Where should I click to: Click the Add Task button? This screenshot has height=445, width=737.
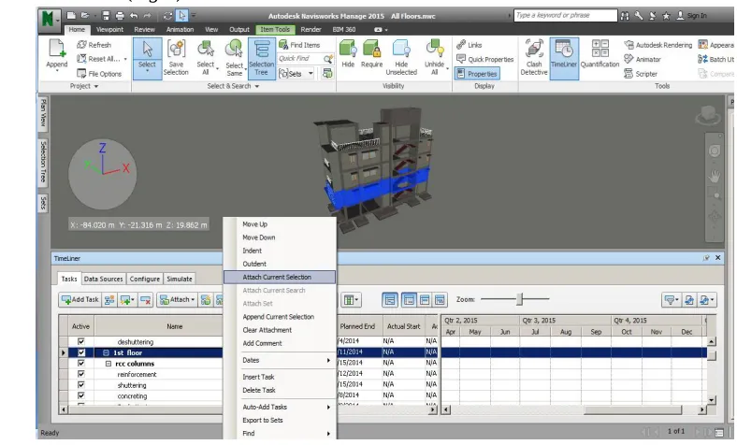pos(80,300)
